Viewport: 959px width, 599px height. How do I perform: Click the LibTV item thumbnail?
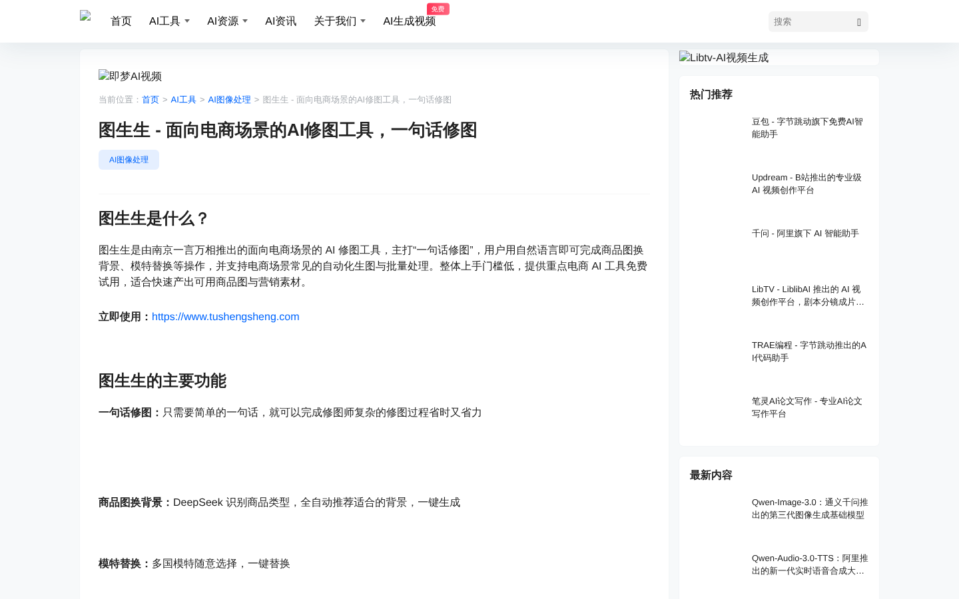tap(717, 301)
